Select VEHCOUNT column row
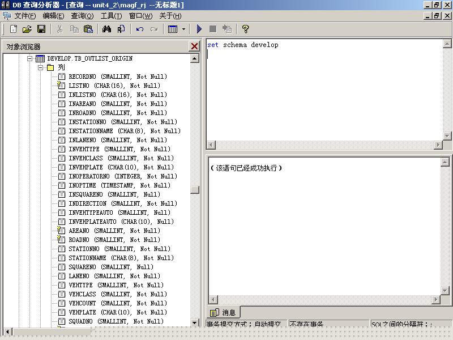The height and width of the screenshot is (340, 453). pyautogui.click(x=118, y=303)
